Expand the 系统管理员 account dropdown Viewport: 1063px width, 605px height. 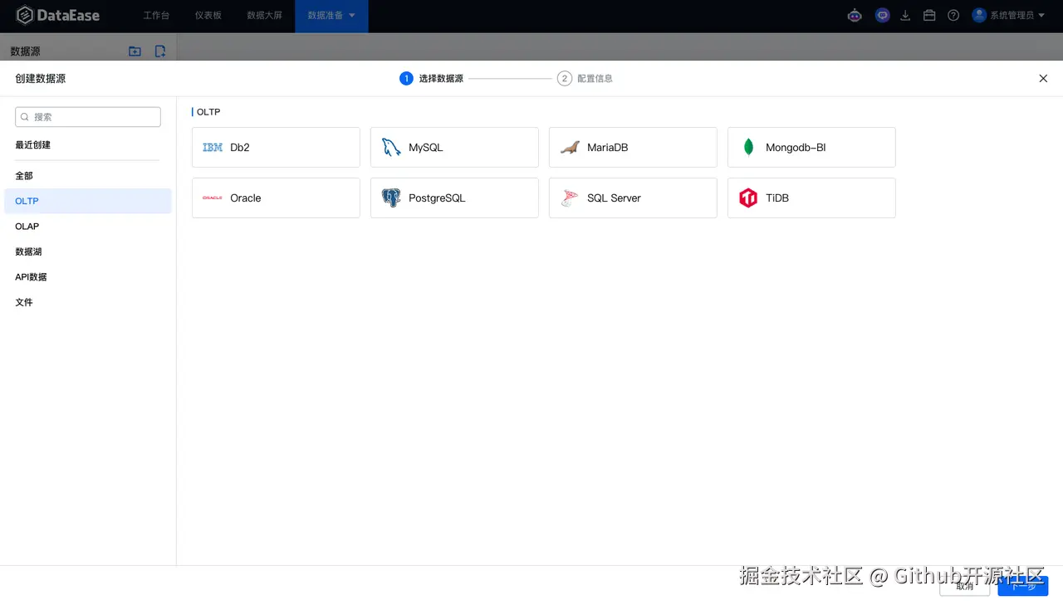1041,16
